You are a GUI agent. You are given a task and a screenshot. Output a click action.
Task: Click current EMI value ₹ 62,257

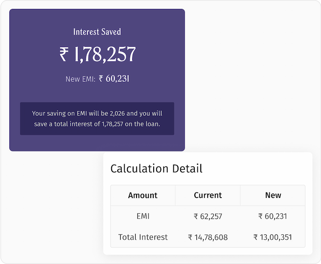coord(208,216)
